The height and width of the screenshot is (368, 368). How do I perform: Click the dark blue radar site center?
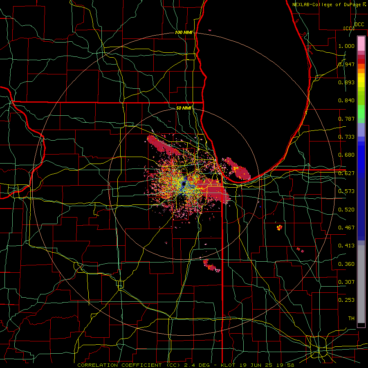point(184,184)
